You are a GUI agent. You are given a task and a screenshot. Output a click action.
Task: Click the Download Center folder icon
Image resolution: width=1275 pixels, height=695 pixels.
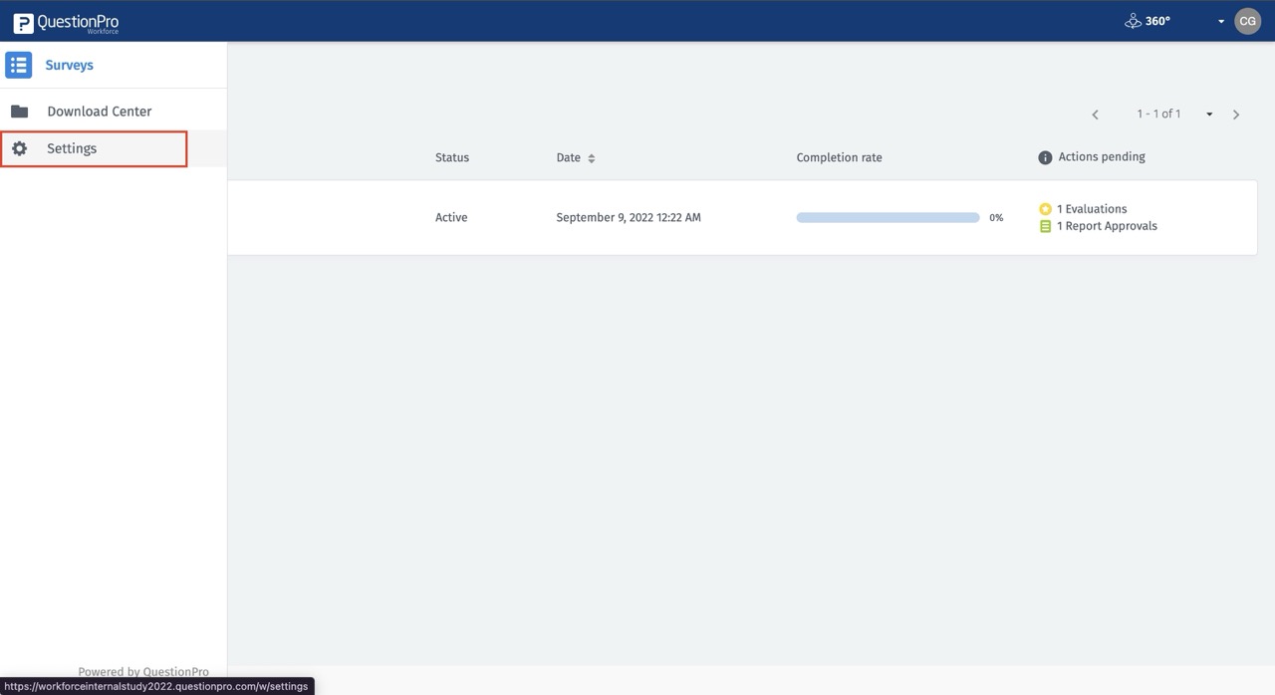pyautogui.click(x=20, y=111)
